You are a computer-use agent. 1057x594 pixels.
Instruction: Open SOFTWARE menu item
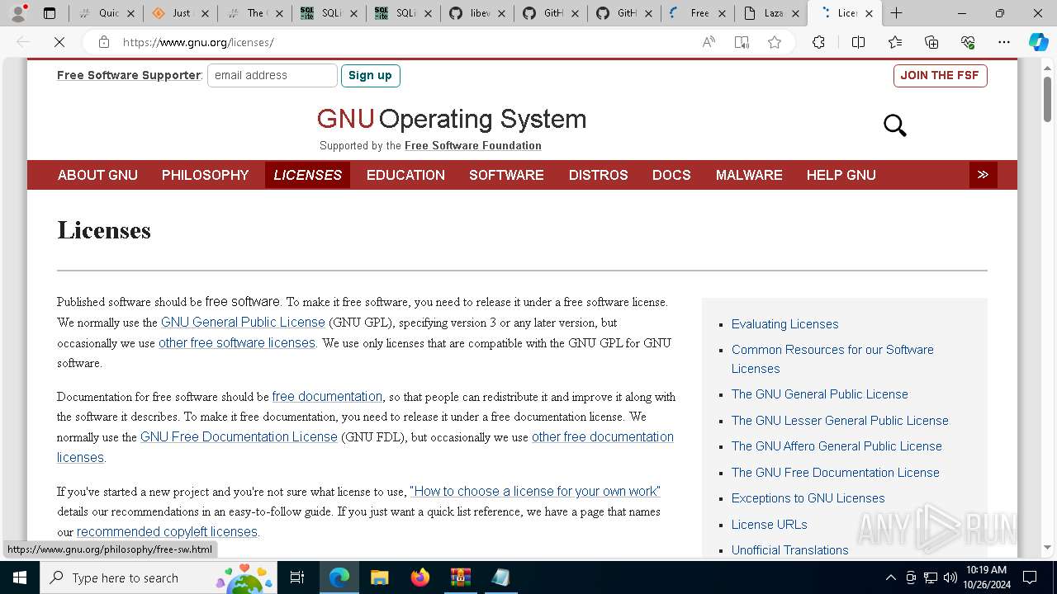coord(506,175)
